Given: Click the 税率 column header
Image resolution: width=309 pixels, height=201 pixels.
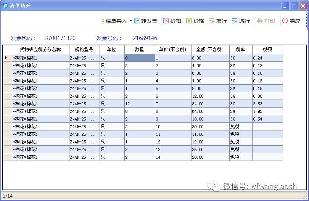Looking at the screenshot, I should pos(241,50).
